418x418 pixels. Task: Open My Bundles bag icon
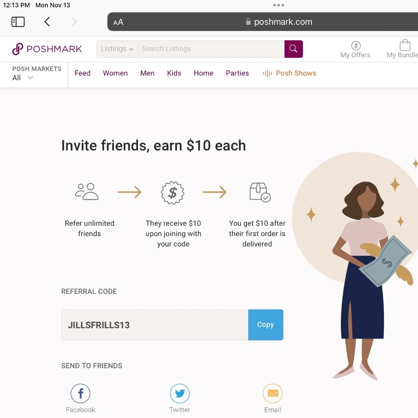click(405, 46)
